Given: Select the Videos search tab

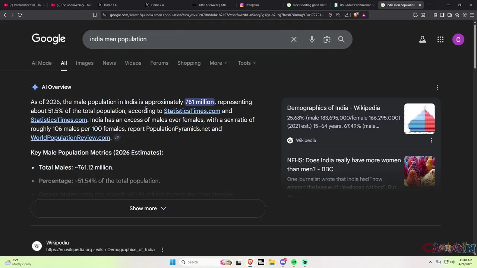Looking at the screenshot, I should 133,63.
